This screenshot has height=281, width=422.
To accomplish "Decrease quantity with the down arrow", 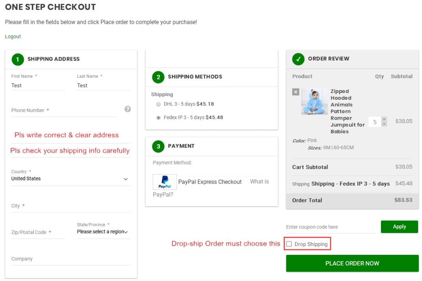I will (384, 124).
